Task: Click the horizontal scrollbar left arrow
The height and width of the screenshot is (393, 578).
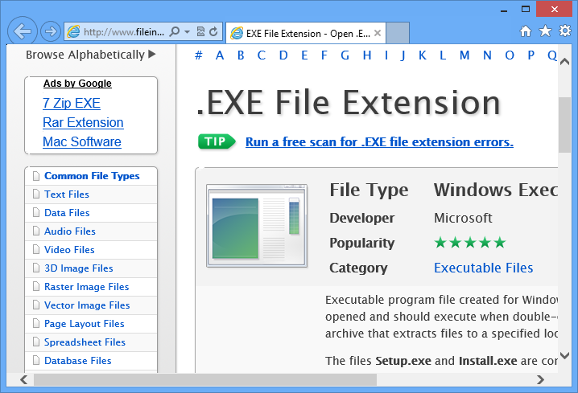Action: tap(24, 379)
